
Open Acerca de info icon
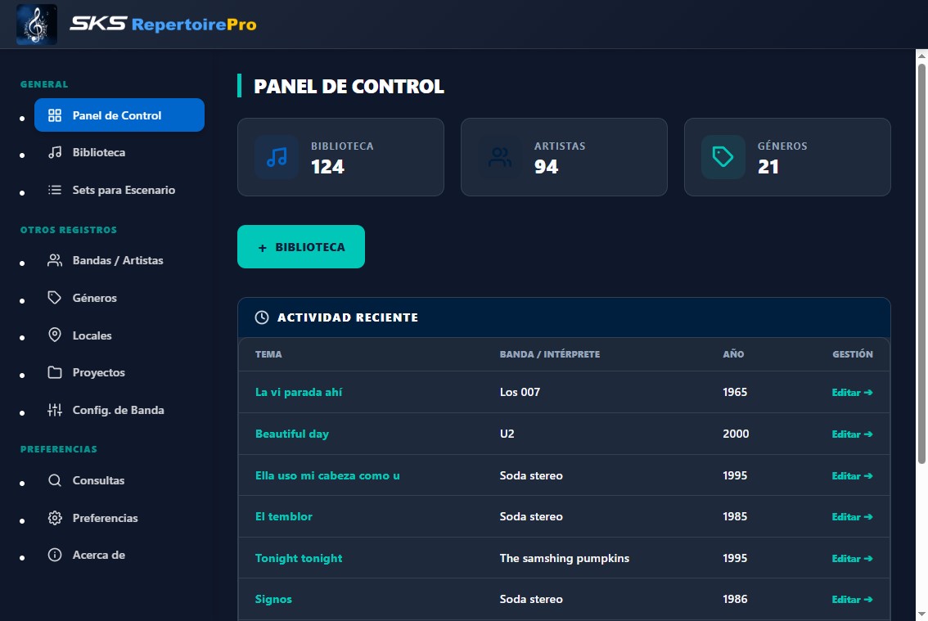54,555
